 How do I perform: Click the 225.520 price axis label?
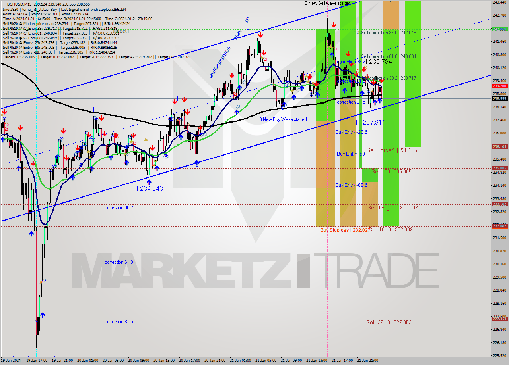pos(499,355)
